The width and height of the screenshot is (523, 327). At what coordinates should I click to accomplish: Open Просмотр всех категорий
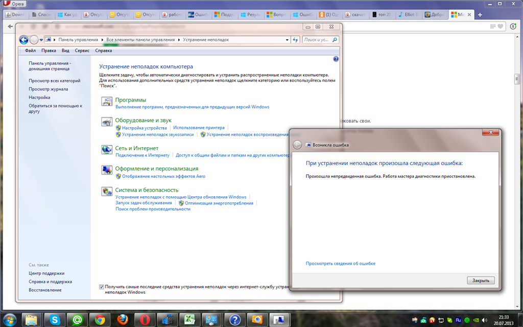click(x=54, y=81)
